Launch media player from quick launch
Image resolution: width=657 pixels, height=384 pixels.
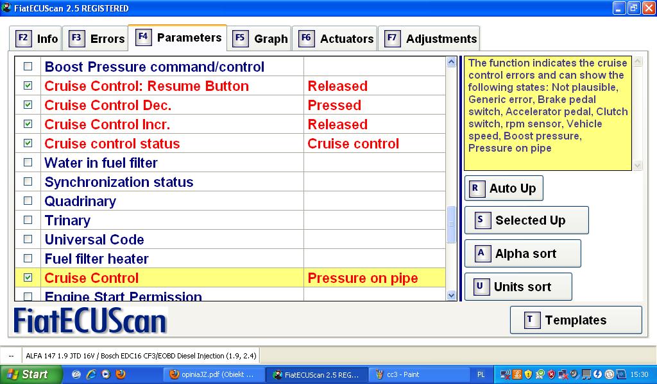106,374
